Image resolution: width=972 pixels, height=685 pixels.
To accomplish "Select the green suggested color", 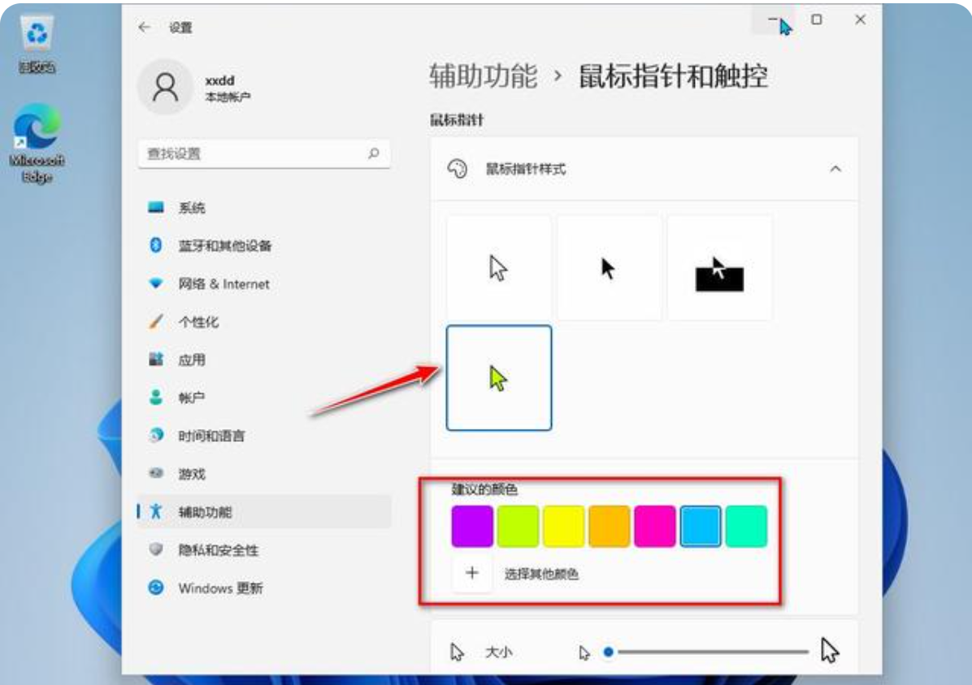I will 516,525.
